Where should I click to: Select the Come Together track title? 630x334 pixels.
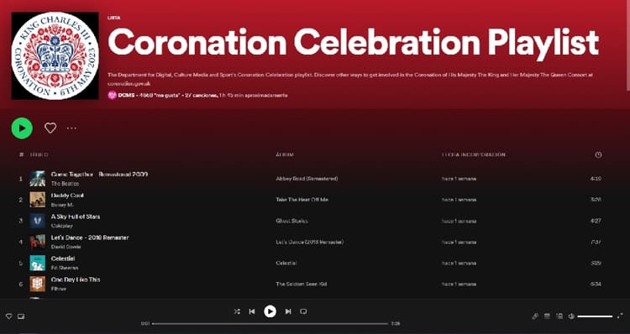pyautogui.click(x=99, y=175)
